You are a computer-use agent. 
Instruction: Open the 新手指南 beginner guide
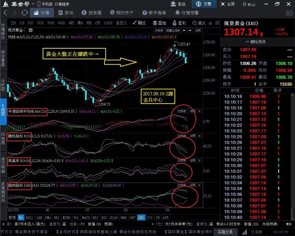coord(154,13)
